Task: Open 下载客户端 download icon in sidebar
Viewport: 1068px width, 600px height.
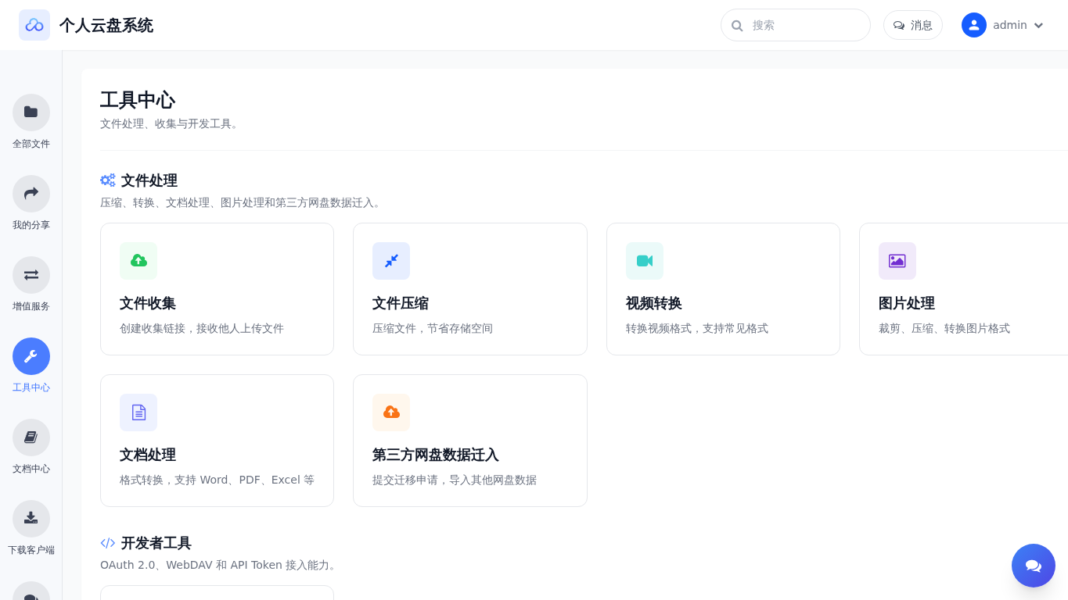Action: [31, 519]
